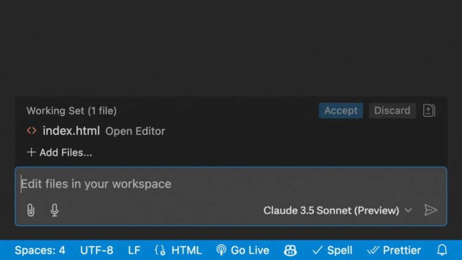Toggle Spell checker in status bar
This screenshot has height=260, width=462.
coord(333,250)
